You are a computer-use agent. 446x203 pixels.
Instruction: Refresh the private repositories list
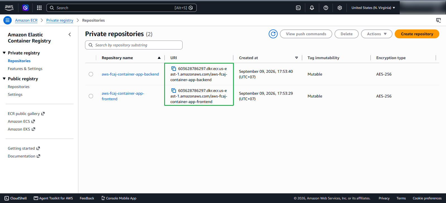pyautogui.click(x=273, y=34)
